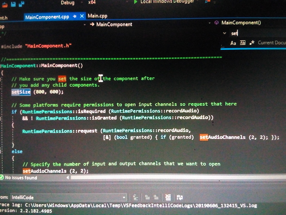Click RuntimePermissions::isGranted in the condition
The height and width of the screenshot is (215, 286).
coord(76,118)
